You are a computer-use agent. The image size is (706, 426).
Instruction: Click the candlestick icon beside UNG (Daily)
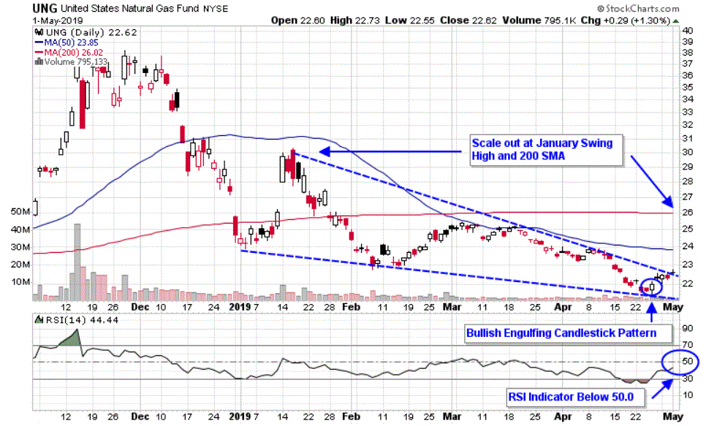point(39,32)
